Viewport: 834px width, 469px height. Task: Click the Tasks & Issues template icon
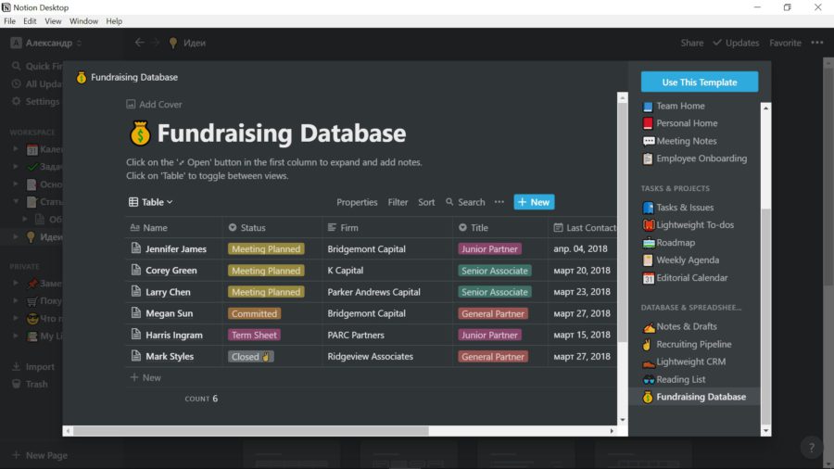[648, 208]
